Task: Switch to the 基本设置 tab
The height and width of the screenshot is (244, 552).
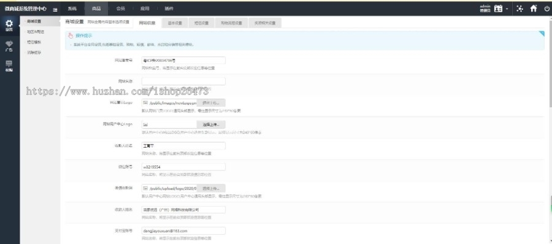Action: pos(175,23)
